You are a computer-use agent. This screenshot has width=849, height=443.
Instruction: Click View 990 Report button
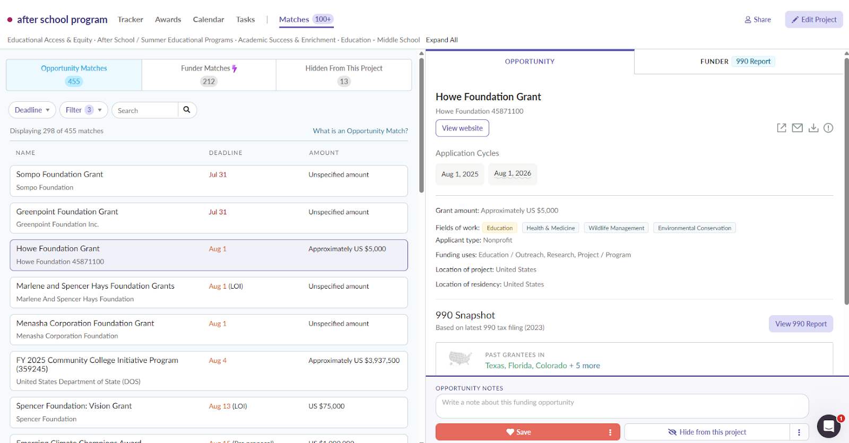pyautogui.click(x=801, y=324)
